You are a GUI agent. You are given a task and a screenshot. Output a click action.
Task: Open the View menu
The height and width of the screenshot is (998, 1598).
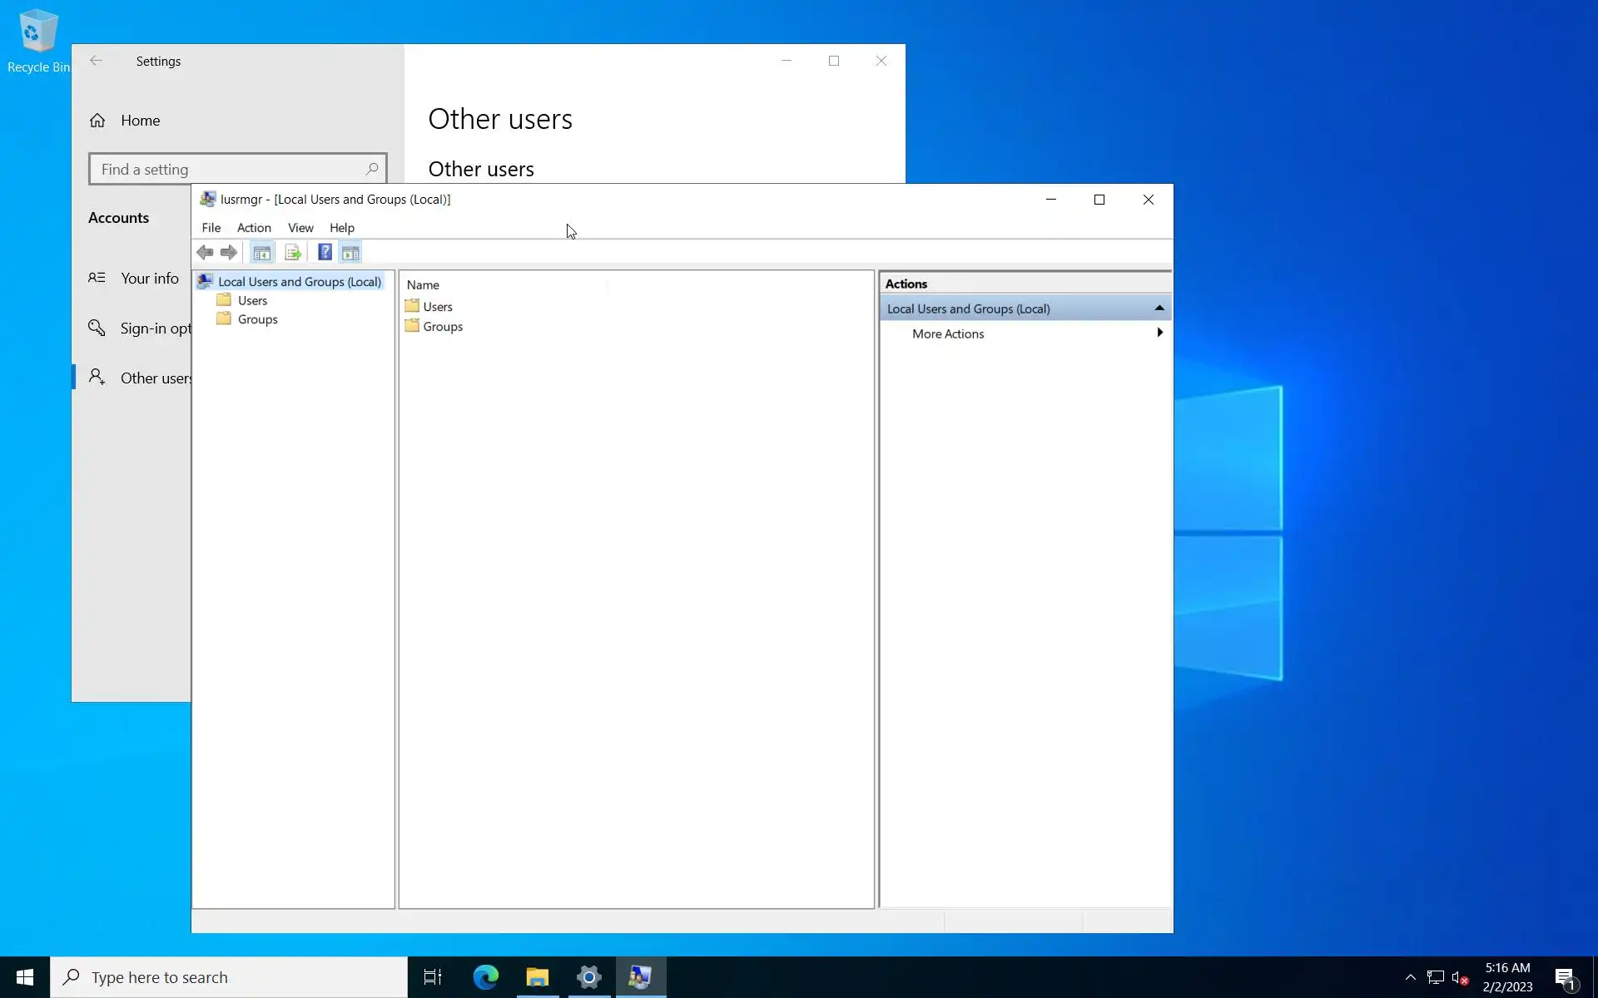pyautogui.click(x=300, y=228)
